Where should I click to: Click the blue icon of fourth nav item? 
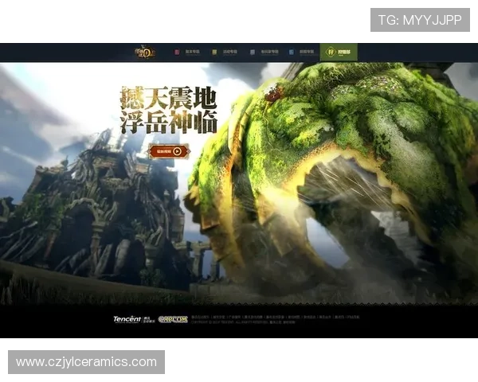click(x=291, y=52)
